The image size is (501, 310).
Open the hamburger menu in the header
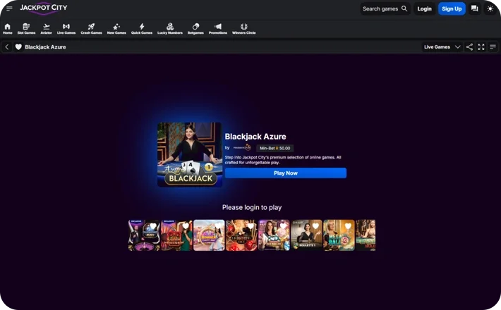[x=9, y=8]
